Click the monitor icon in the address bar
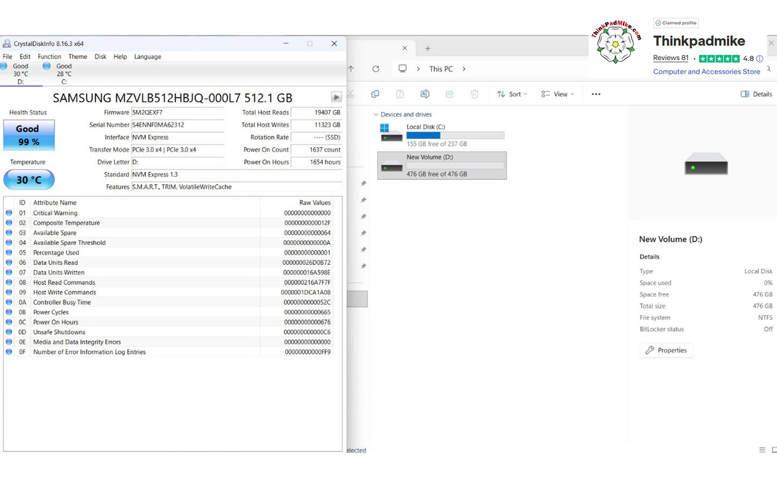Screen dimensions: 777x488 pos(402,69)
